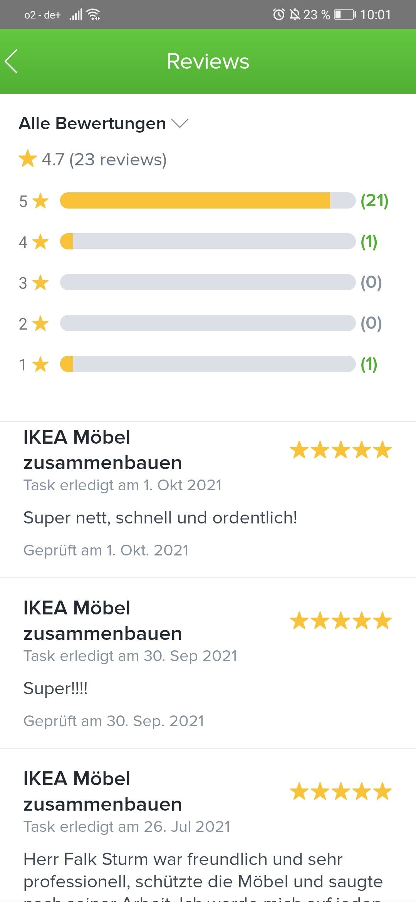Tap the alarm clock status icon

tap(278, 15)
